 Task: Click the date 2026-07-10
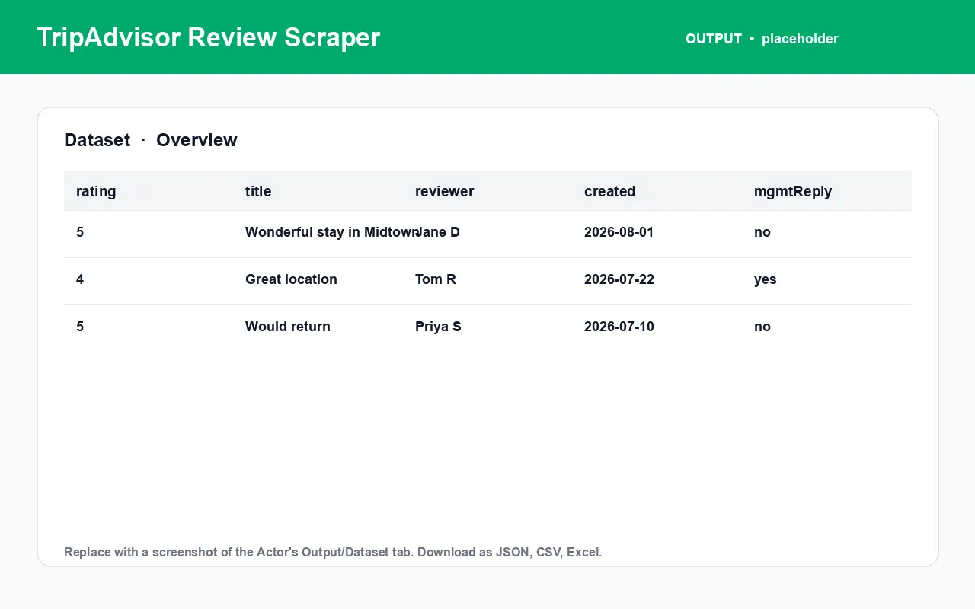619,327
